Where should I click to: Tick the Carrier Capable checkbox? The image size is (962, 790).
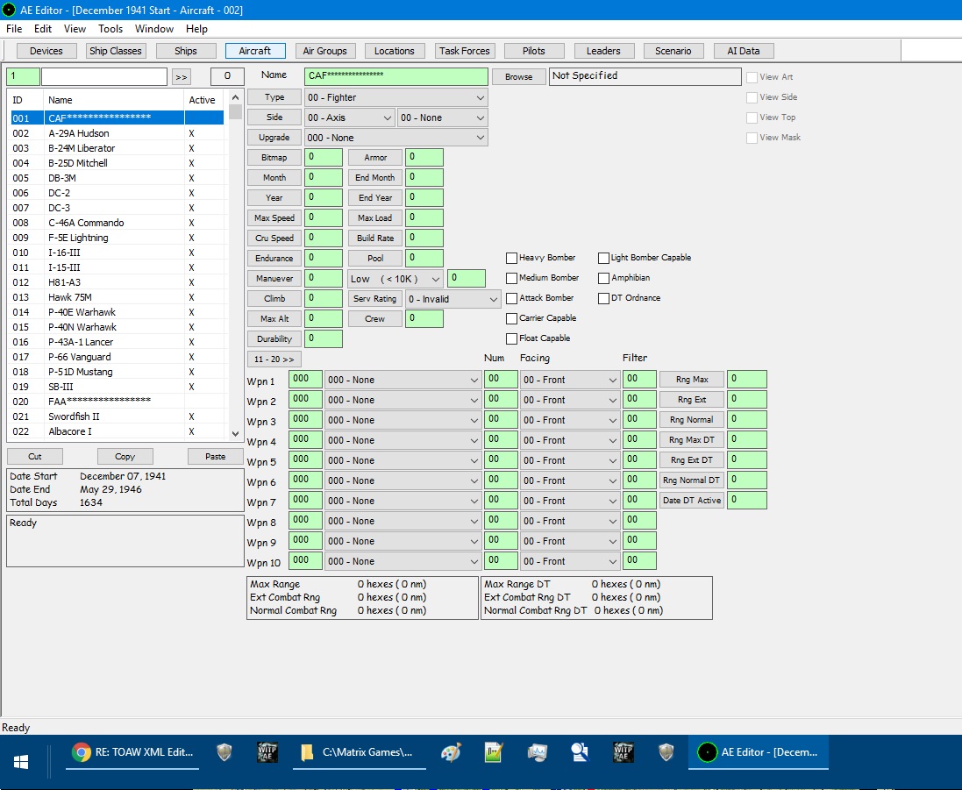(511, 318)
